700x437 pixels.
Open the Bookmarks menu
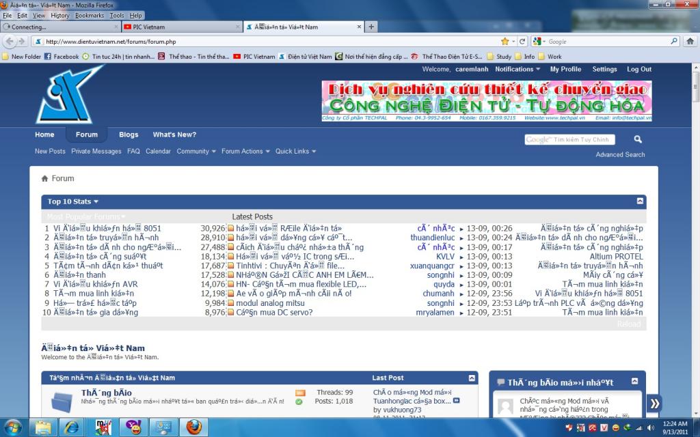click(x=90, y=15)
